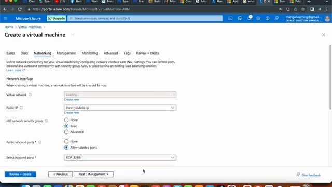Show info tooltip for Public IP
This screenshot has width=332, height=187.
(x=21, y=108)
